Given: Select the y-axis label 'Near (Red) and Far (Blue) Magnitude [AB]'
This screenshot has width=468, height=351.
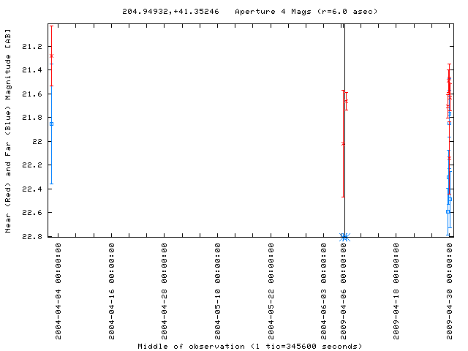Looking at the screenshot, I should click(x=8, y=131).
